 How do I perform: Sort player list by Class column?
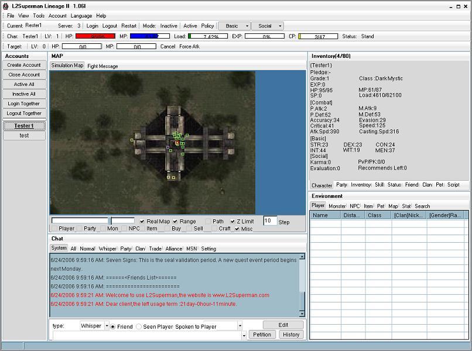378,215
